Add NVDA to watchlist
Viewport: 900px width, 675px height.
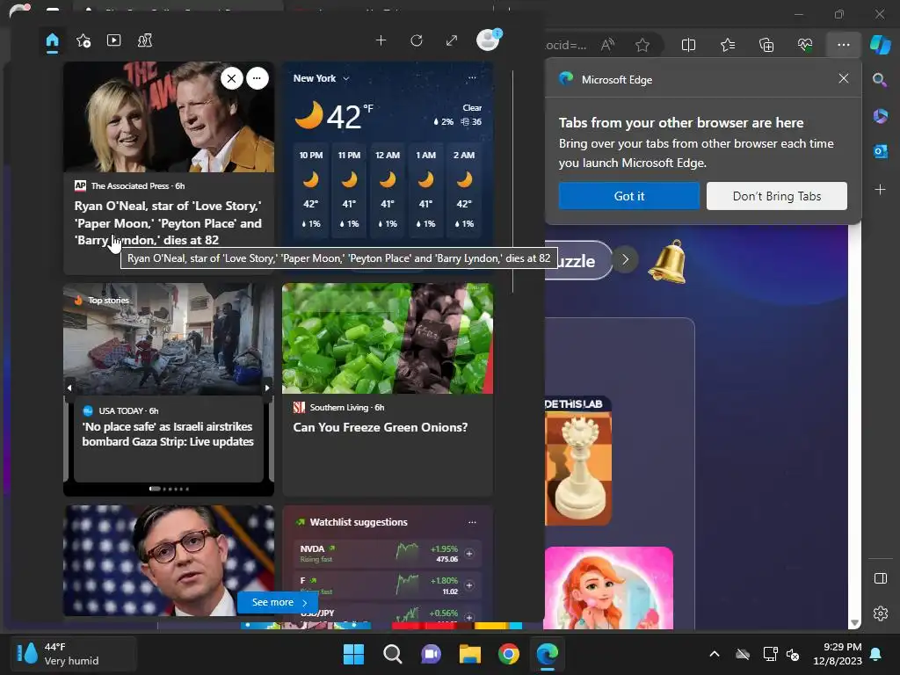click(469, 554)
